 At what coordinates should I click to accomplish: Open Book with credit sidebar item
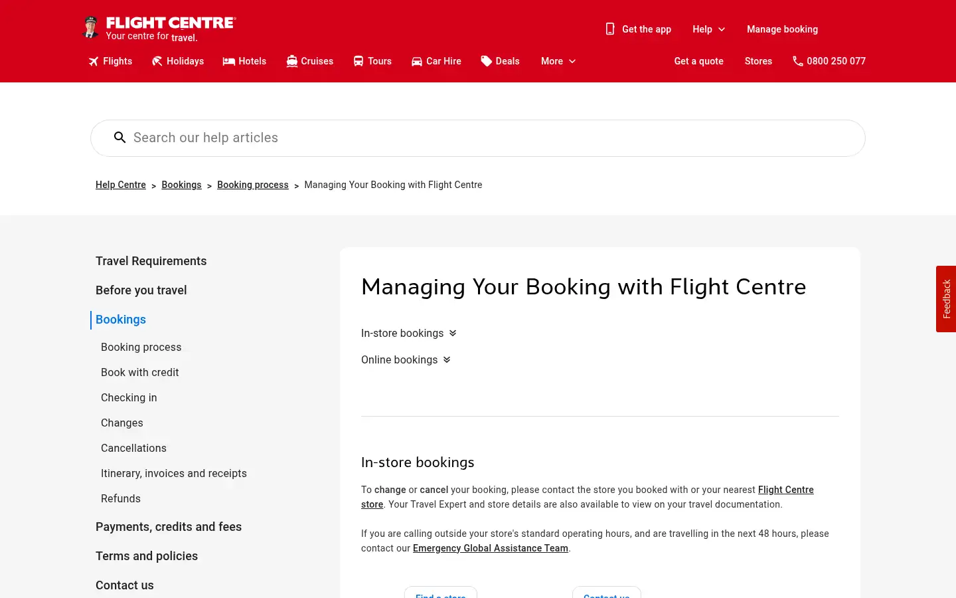pyautogui.click(x=140, y=372)
